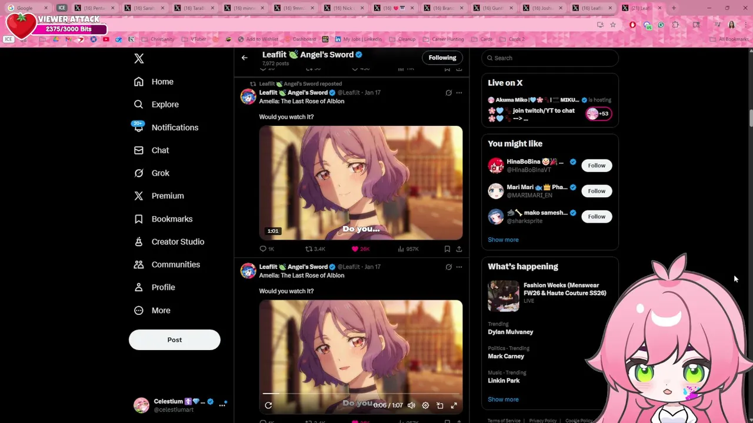The height and width of the screenshot is (423, 753).
Task: Bookmark the first Amelia post
Action: point(447,249)
